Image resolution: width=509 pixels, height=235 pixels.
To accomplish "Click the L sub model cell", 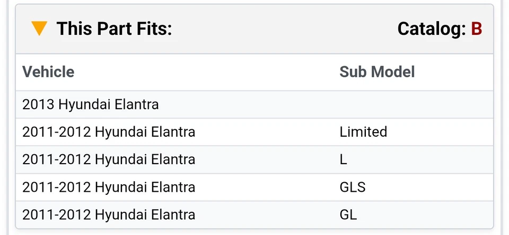I will 344,159.
